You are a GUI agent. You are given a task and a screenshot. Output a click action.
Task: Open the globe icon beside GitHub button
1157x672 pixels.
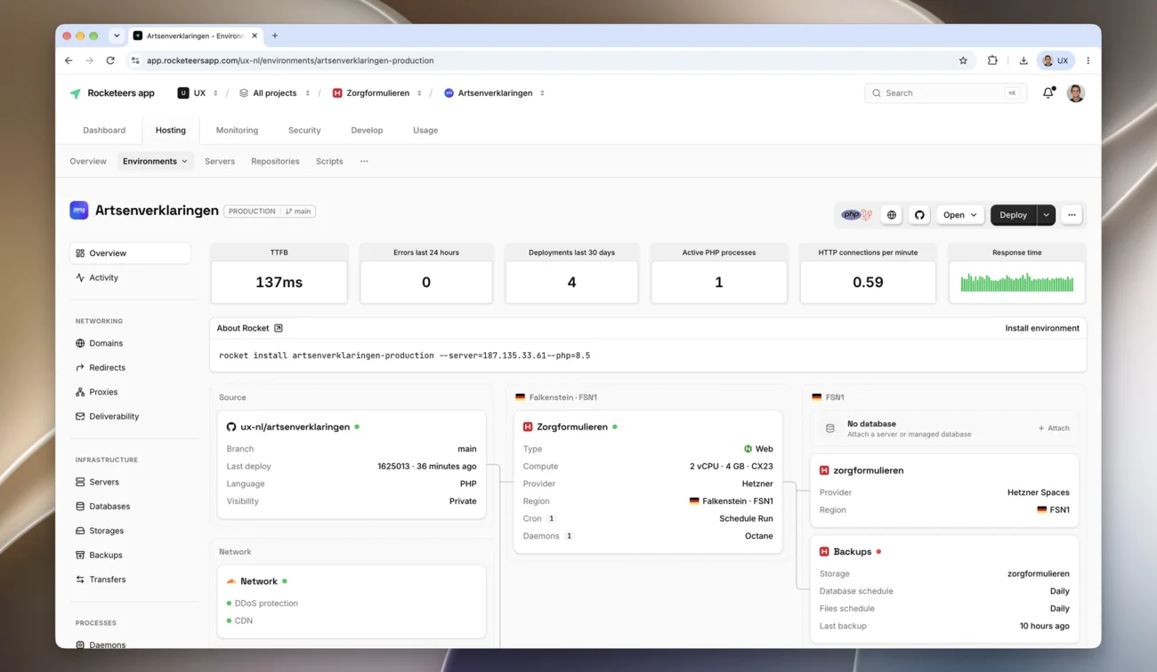pyautogui.click(x=891, y=215)
